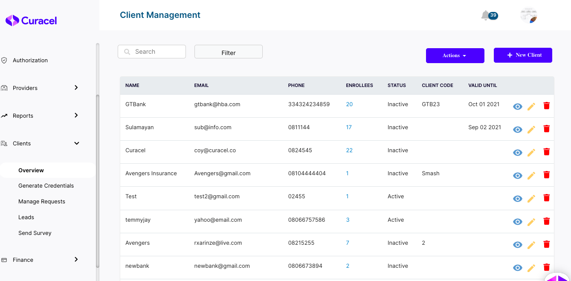Viewport: 571px width, 281px height.
Task: Focus the Search input field
Action: tap(152, 52)
